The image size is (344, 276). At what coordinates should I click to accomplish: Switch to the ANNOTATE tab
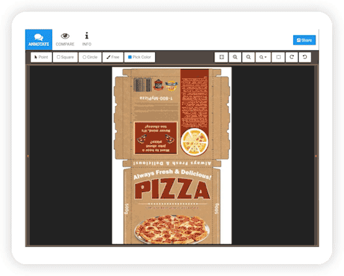tap(38, 40)
